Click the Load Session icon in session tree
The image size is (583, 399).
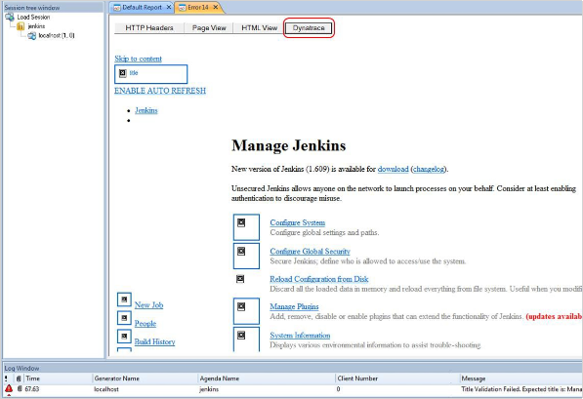[x=10, y=18]
